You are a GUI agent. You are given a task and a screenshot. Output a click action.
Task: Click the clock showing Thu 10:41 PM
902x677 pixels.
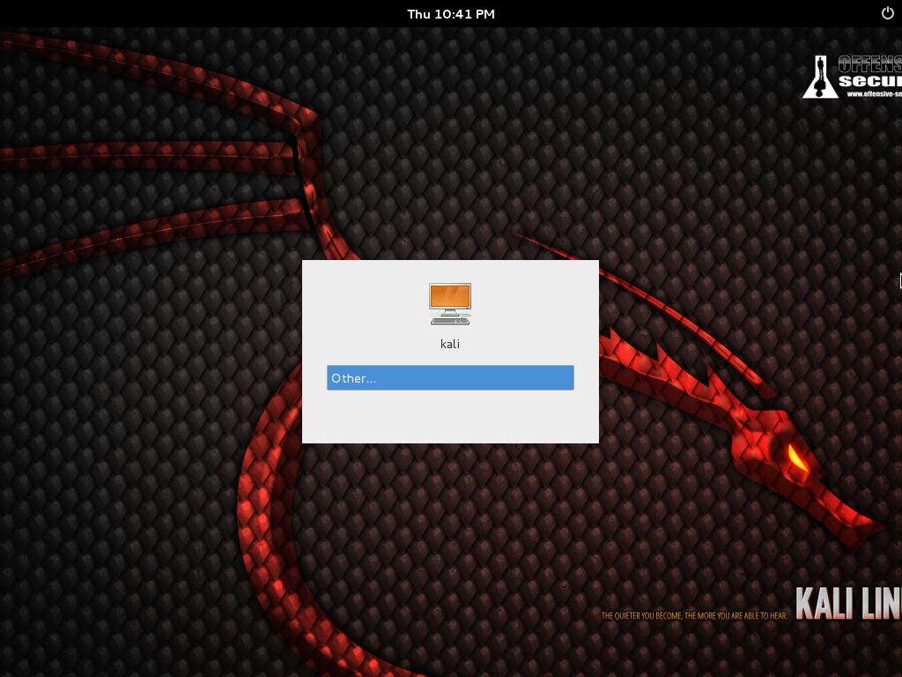pyautogui.click(x=451, y=14)
